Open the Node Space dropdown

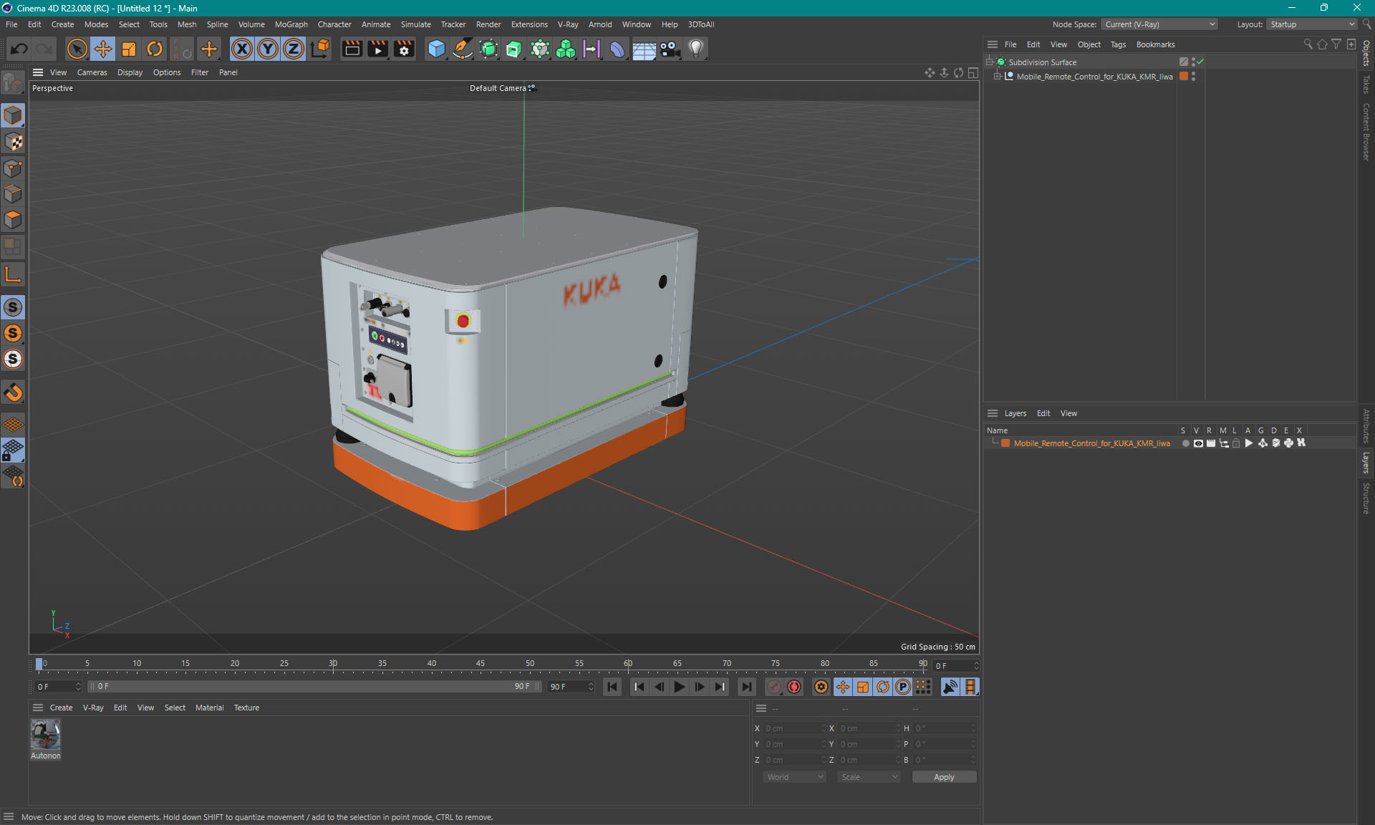(x=1159, y=24)
